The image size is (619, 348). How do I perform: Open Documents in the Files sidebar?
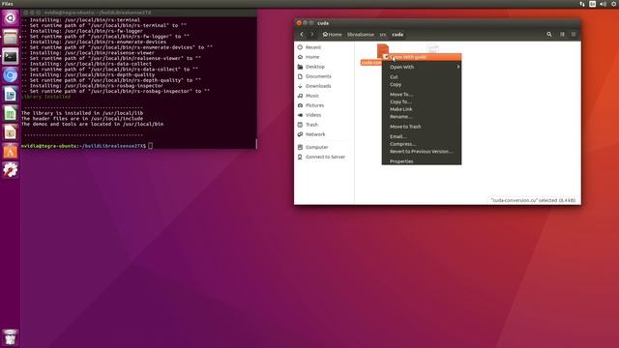(x=318, y=76)
